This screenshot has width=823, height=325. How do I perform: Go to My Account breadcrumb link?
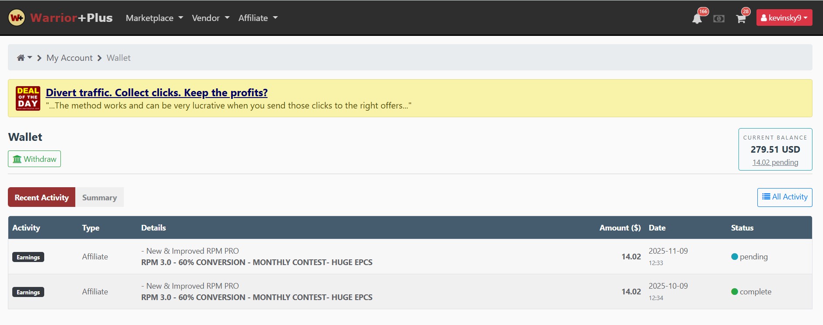point(69,58)
